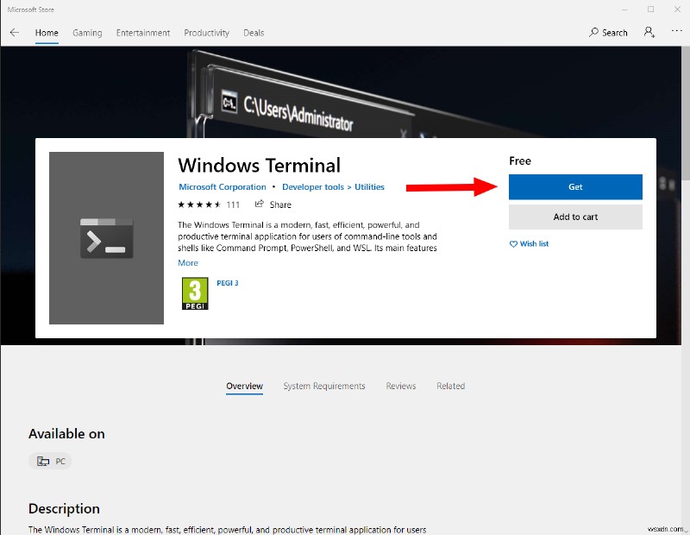The image size is (690, 535).
Task: Open Search in the Store
Action: 608,32
